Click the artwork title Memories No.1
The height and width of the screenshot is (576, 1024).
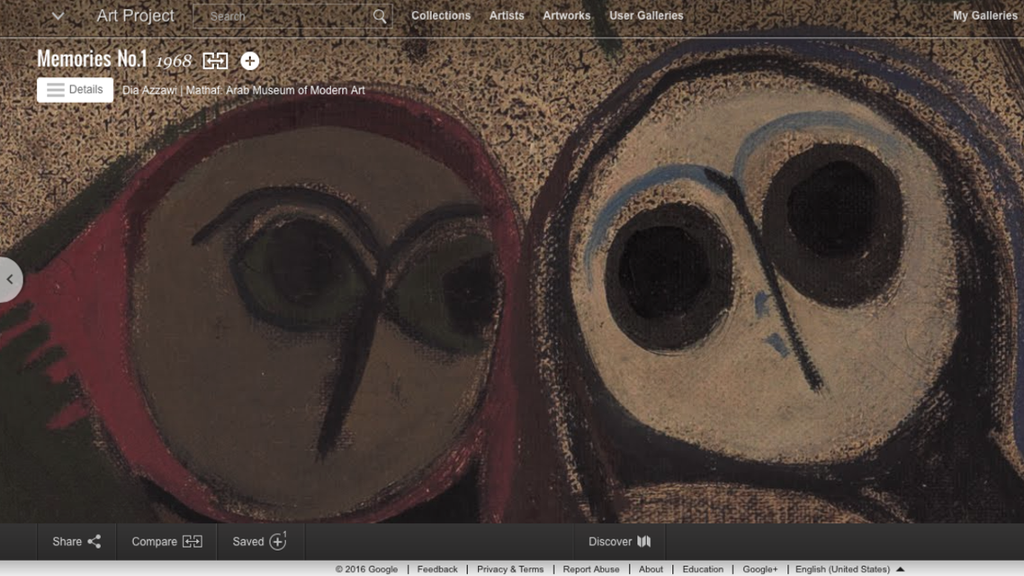[x=92, y=58]
